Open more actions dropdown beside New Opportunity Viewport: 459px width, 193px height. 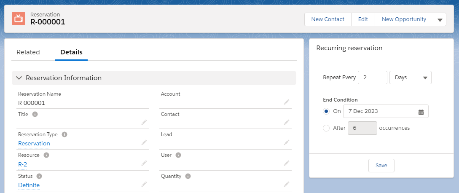[x=440, y=19]
